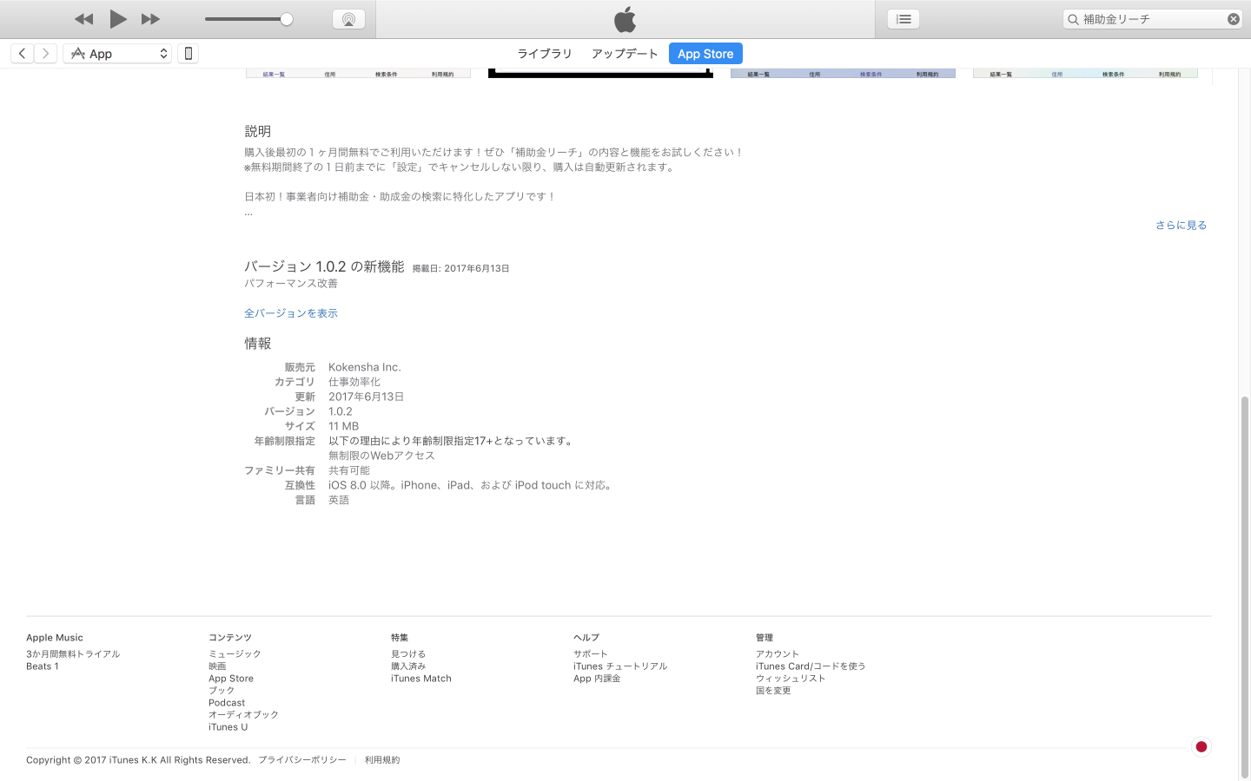Open iTunes Card/コードを使う link
This screenshot has width=1251, height=781.
coord(811,666)
